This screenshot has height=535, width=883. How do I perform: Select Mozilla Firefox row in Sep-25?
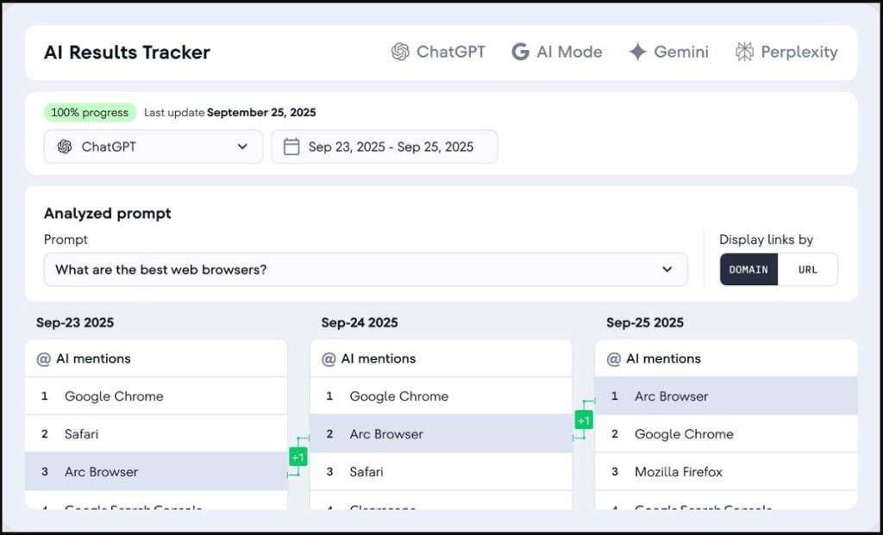click(x=678, y=472)
